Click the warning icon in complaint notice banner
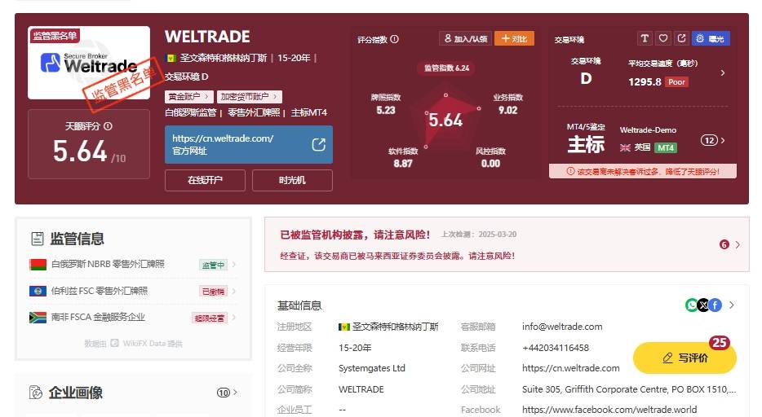 (x=570, y=171)
